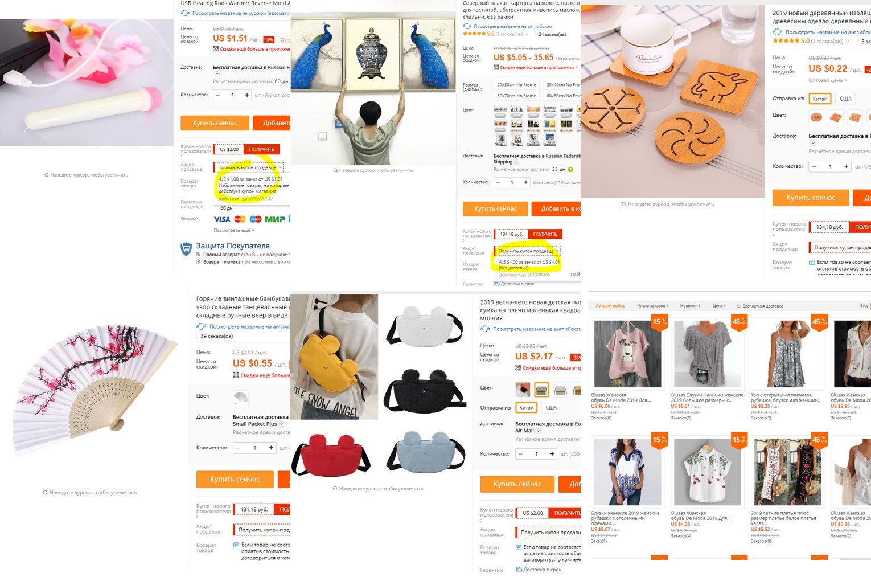
Task: Select США shipping origin for wooden coasters
Action: click(845, 99)
